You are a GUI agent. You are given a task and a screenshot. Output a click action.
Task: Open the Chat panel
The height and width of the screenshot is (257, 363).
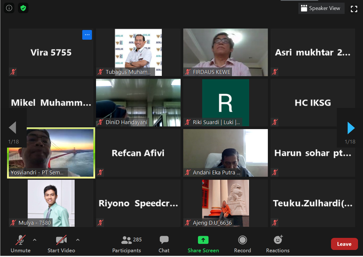point(164,244)
